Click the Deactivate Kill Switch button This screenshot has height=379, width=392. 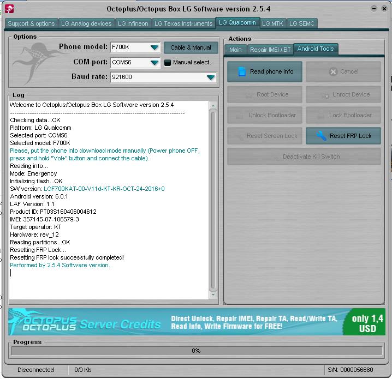(304, 157)
